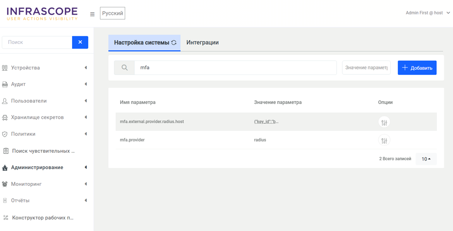Click the Устройства devices icon in sidebar
Image resolution: width=453 pixels, height=231 pixels.
pos(5,68)
